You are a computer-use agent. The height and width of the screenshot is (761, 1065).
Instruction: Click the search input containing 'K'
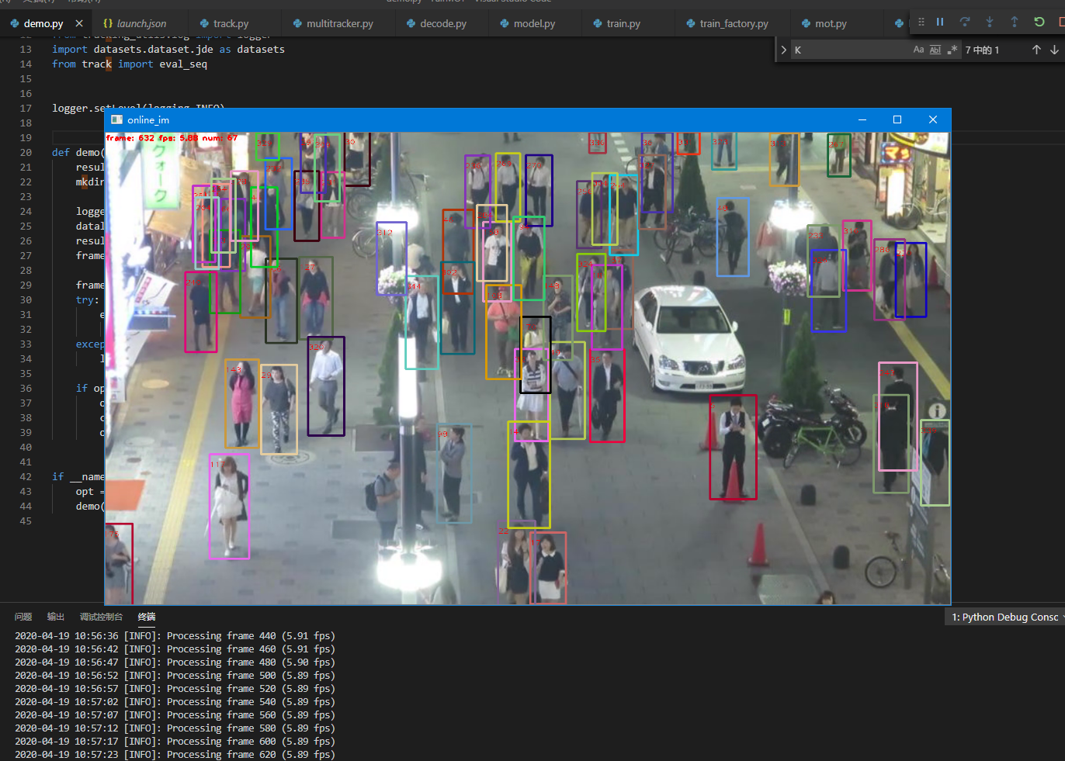(x=846, y=49)
